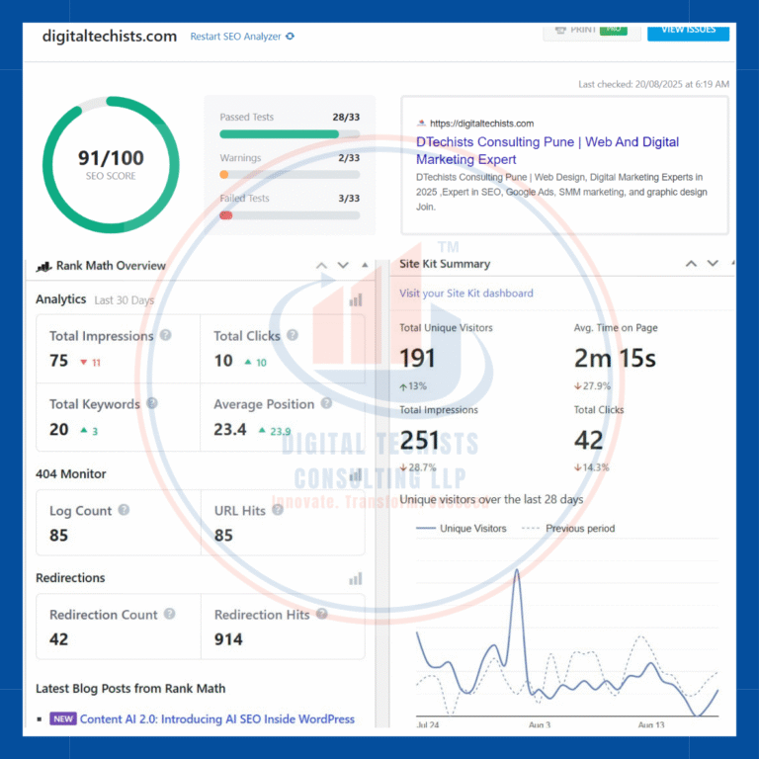The image size is (759, 759).
Task: Click the Last 30 Days label
Action: 124,300
